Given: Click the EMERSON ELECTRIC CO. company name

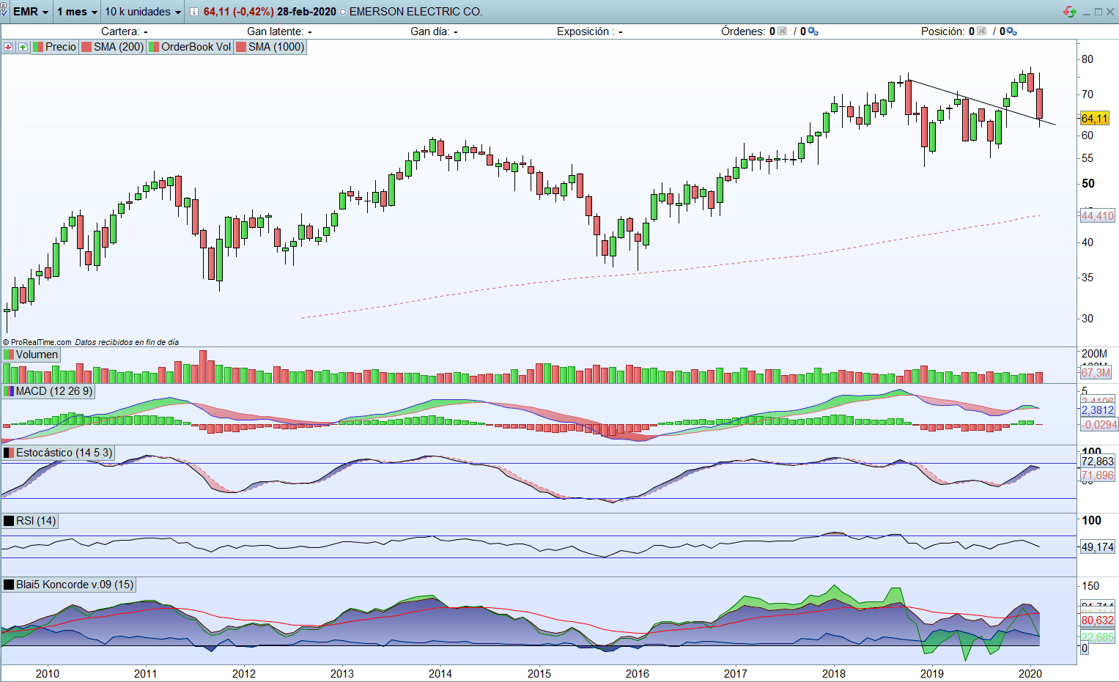Looking at the screenshot, I should [x=416, y=12].
